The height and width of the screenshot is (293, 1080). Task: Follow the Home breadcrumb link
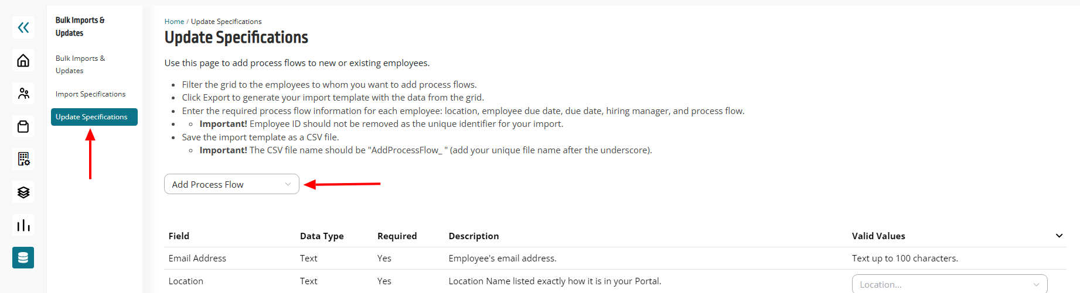[x=174, y=22]
